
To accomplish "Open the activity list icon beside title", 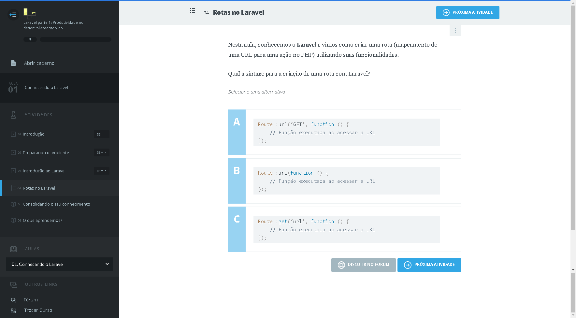I will 193,11.
